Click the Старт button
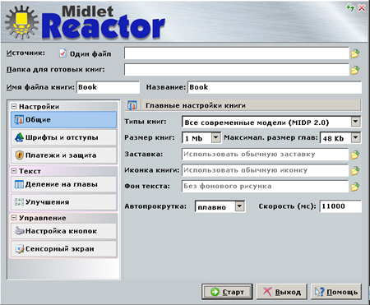370x305 pixels. [x=227, y=292]
